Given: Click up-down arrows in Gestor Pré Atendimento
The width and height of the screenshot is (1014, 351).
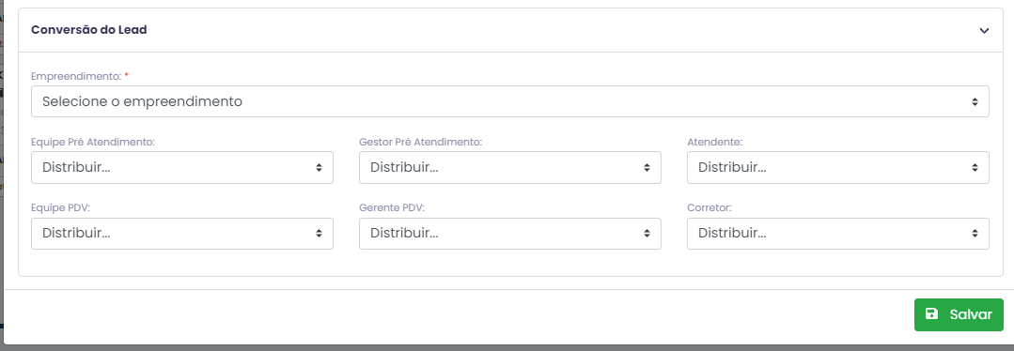Looking at the screenshot, I should pos(647,167).
